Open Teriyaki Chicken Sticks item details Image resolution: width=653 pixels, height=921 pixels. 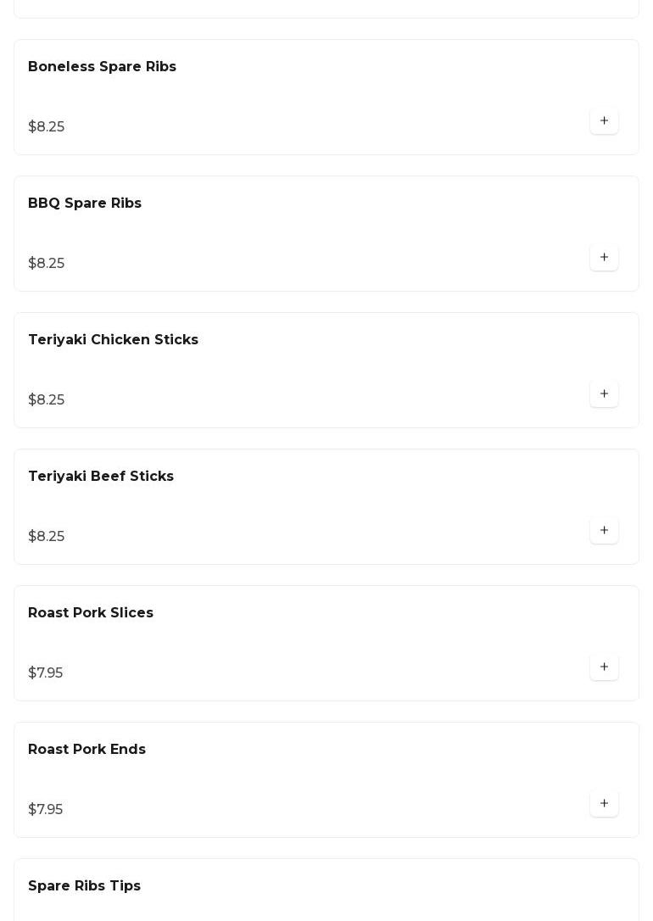[113, 340]
